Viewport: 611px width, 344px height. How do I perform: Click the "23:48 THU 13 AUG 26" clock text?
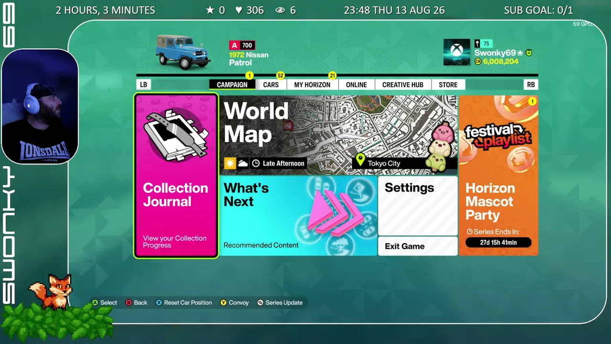click(x=394, y=10)
